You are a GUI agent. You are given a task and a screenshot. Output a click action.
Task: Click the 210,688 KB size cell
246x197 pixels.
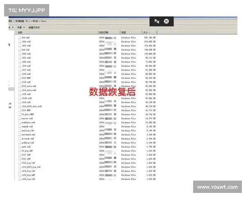pyautogui.click(x=150, y=41)
